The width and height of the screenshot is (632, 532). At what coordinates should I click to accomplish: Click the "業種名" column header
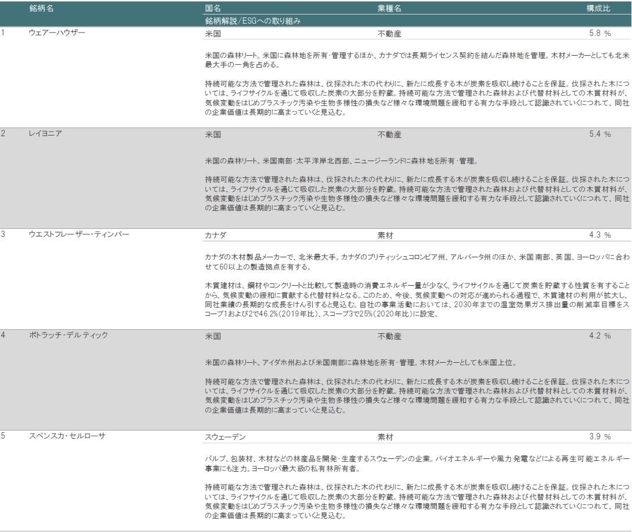coord(389,9)
